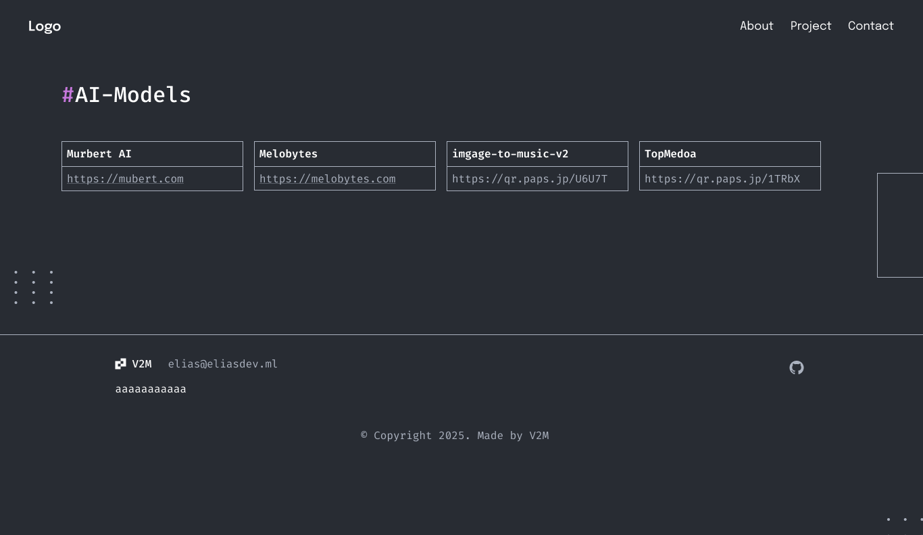Click the outlined rectangle at right edge

[900, 225]
